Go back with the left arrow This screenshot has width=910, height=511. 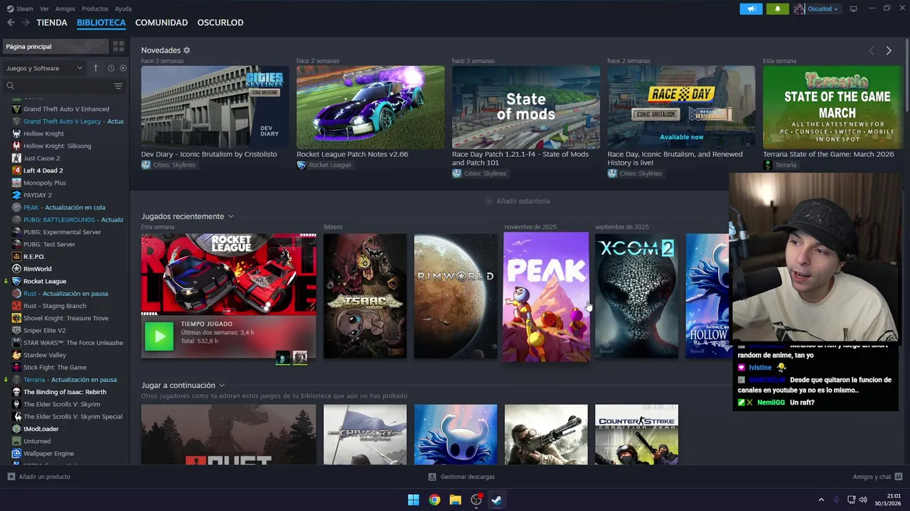click(x=11, y=23)
